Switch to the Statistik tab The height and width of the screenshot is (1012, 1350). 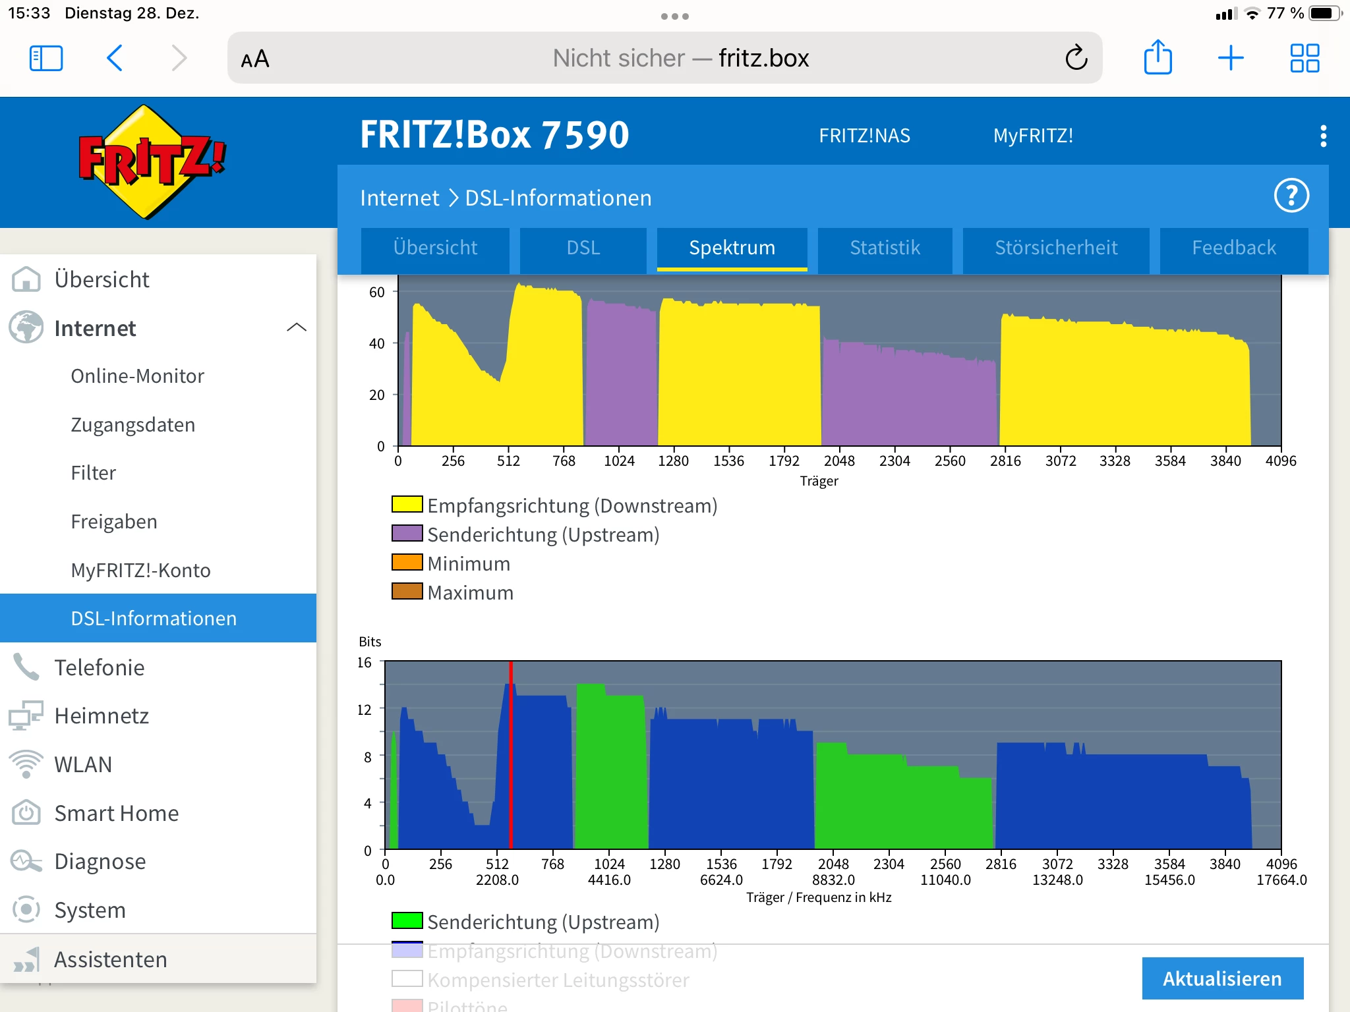tap(885, 248)
